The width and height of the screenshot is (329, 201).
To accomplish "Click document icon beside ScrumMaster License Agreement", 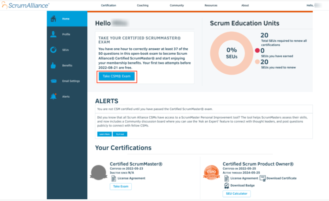I will tap(113, 178).
